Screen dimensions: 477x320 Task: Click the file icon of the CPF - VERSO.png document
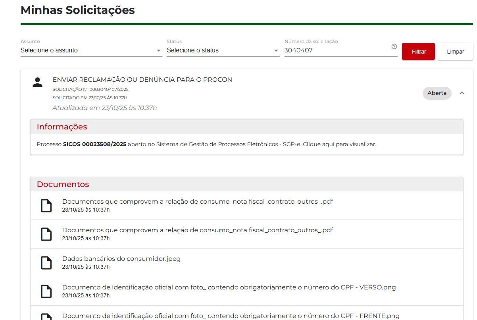[x=46, y=291]
